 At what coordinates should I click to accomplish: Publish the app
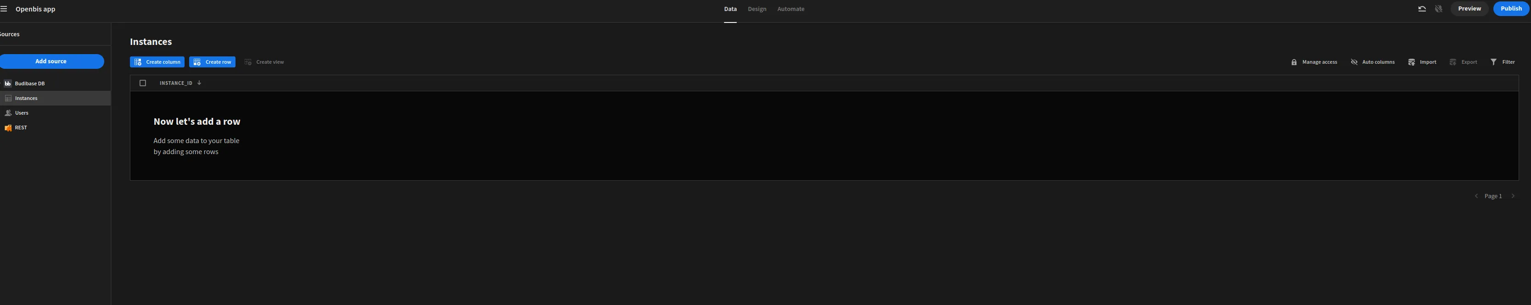pos(1511,9)
